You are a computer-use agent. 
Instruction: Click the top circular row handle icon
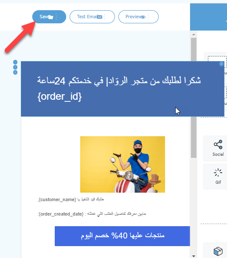point(15,62)
